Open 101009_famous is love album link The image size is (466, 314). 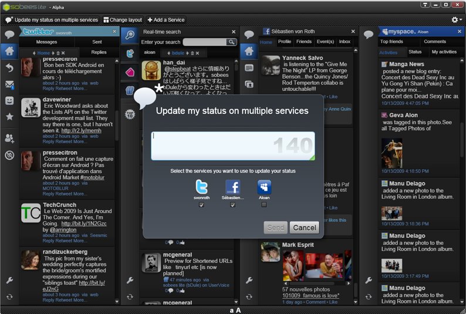310,296
